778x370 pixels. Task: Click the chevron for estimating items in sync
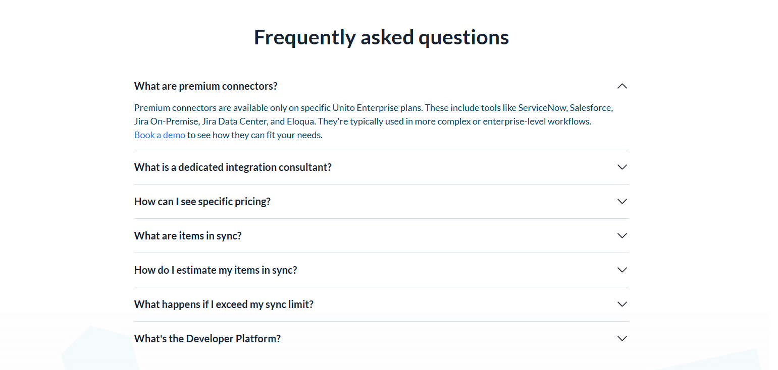pyautogui.click(x=622, y=270)
